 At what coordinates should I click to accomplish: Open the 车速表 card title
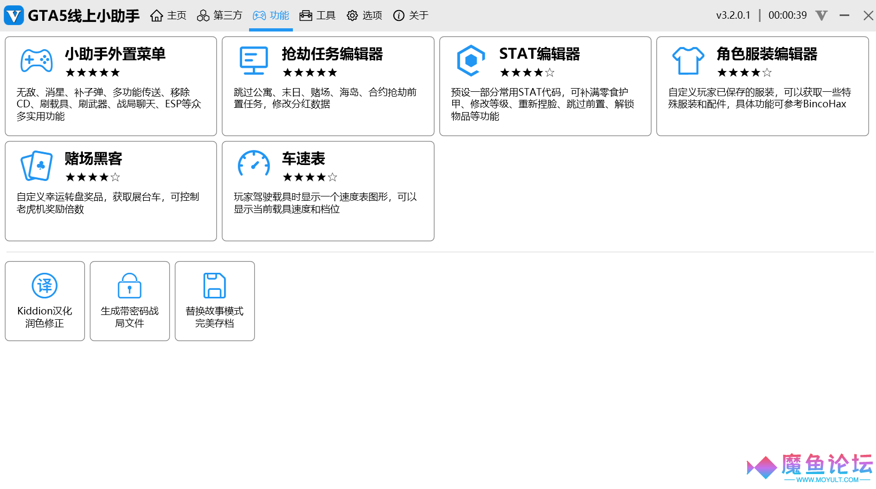coord(304,159)
